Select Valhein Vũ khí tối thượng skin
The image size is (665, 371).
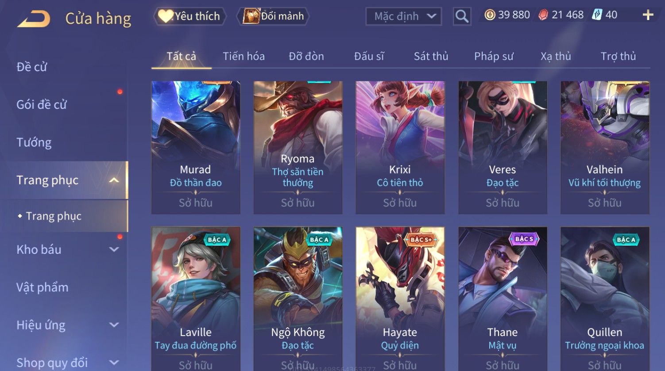point(605,148)
